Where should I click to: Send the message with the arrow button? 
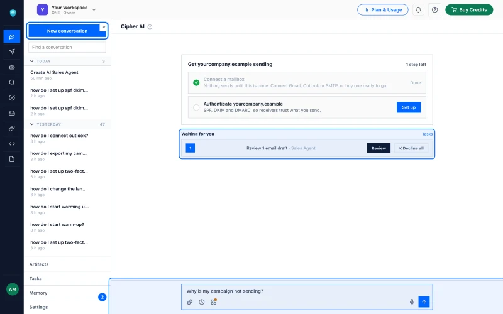coord(424,302)
